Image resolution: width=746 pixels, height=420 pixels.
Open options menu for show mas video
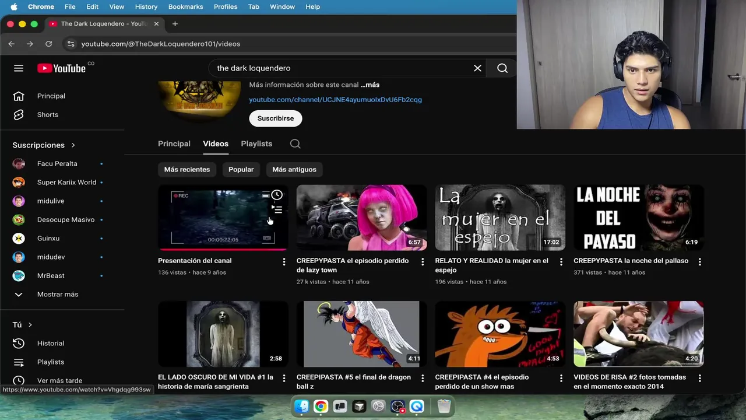tap(561, 379)
